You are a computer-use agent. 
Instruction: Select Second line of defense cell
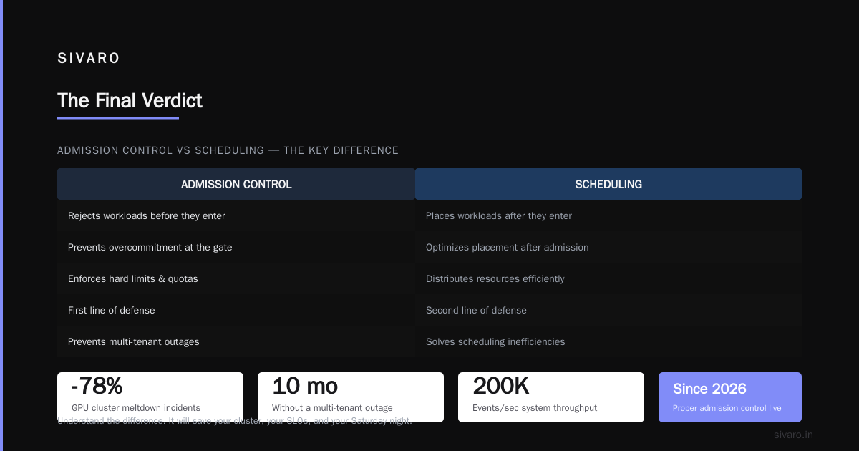coord(608,310)
